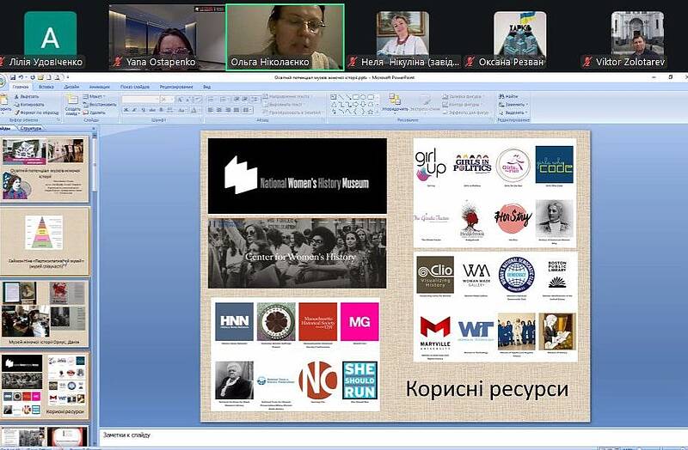Click the Find (Найти) icon

[x=511, y=96]
